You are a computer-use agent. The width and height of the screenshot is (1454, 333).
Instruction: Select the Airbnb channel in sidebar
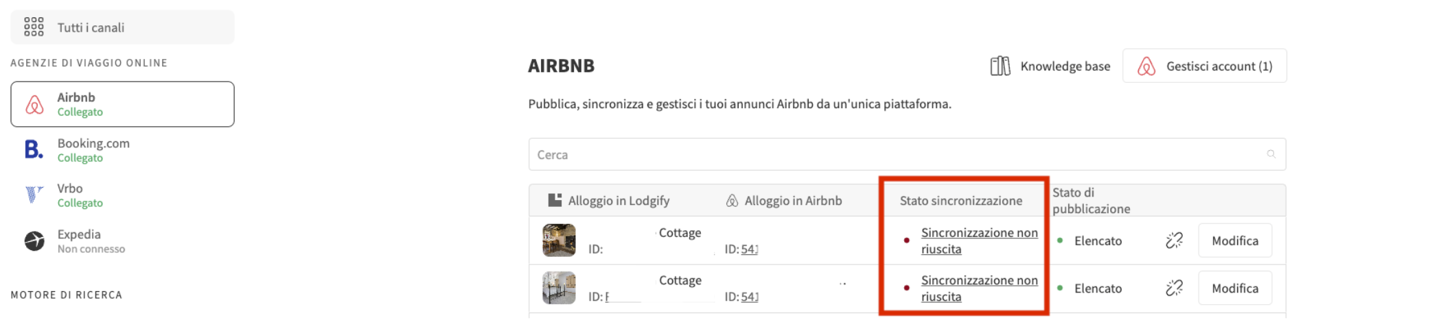[x=122, y=104]
